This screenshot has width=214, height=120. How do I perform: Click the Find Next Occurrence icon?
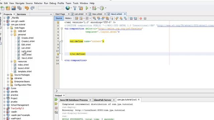pos(103,18)
